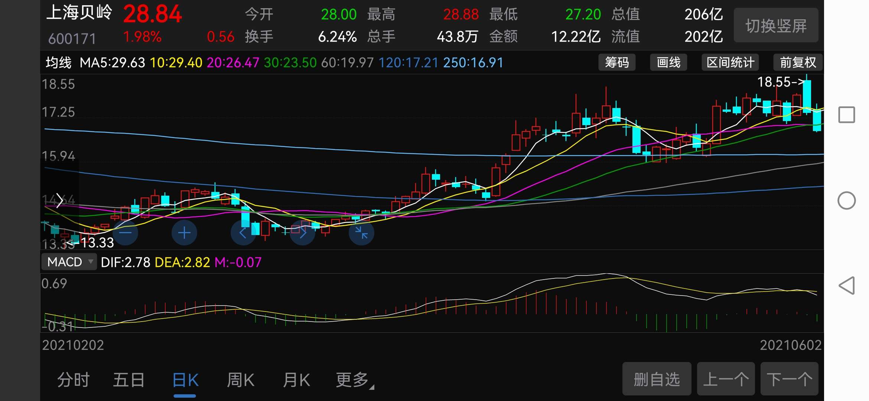Image resolution: width=869 pixels, height=401 pixels.
Task: Open the 更多 period options menu
Action: (x=355, y=380)
